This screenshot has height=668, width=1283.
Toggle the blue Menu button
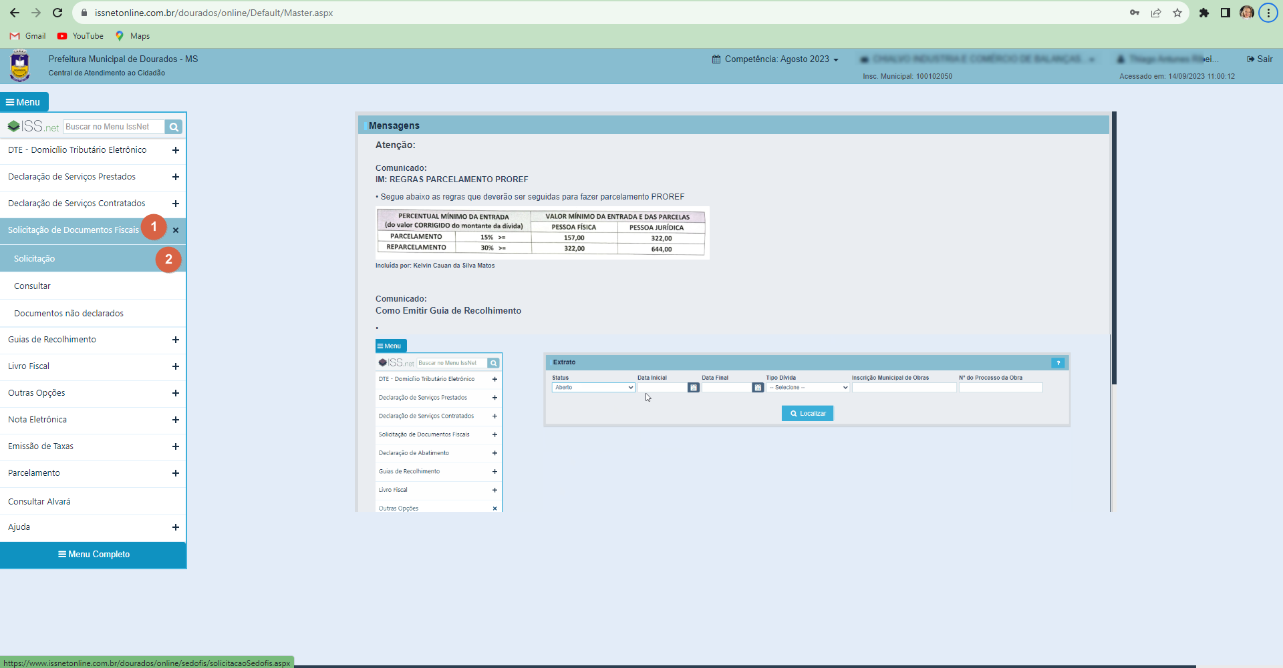coord(24,102)
